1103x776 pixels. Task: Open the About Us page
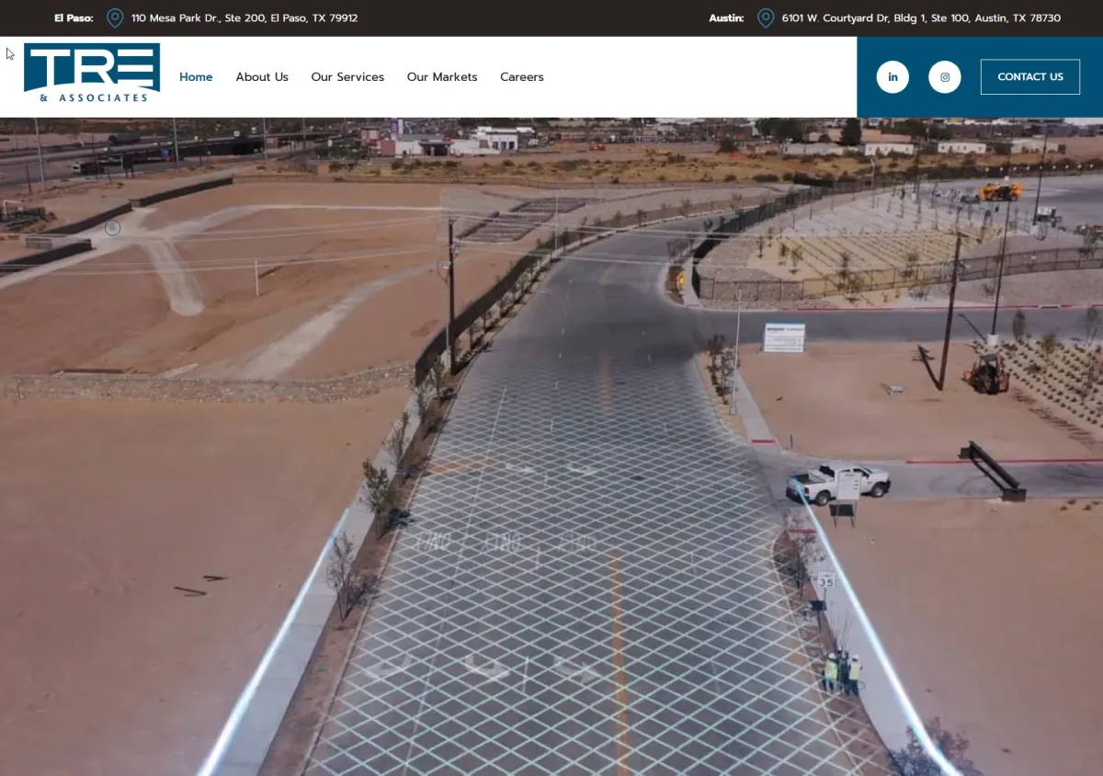pos(262,77)
